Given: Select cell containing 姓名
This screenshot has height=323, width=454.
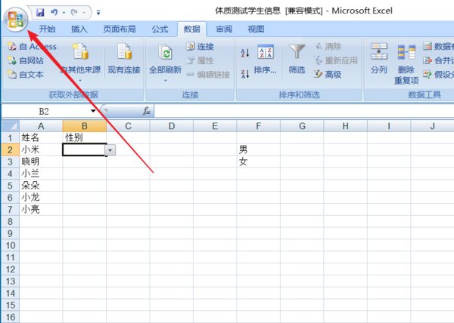Looking at the screenshot, I should click(x=41, y=138).
